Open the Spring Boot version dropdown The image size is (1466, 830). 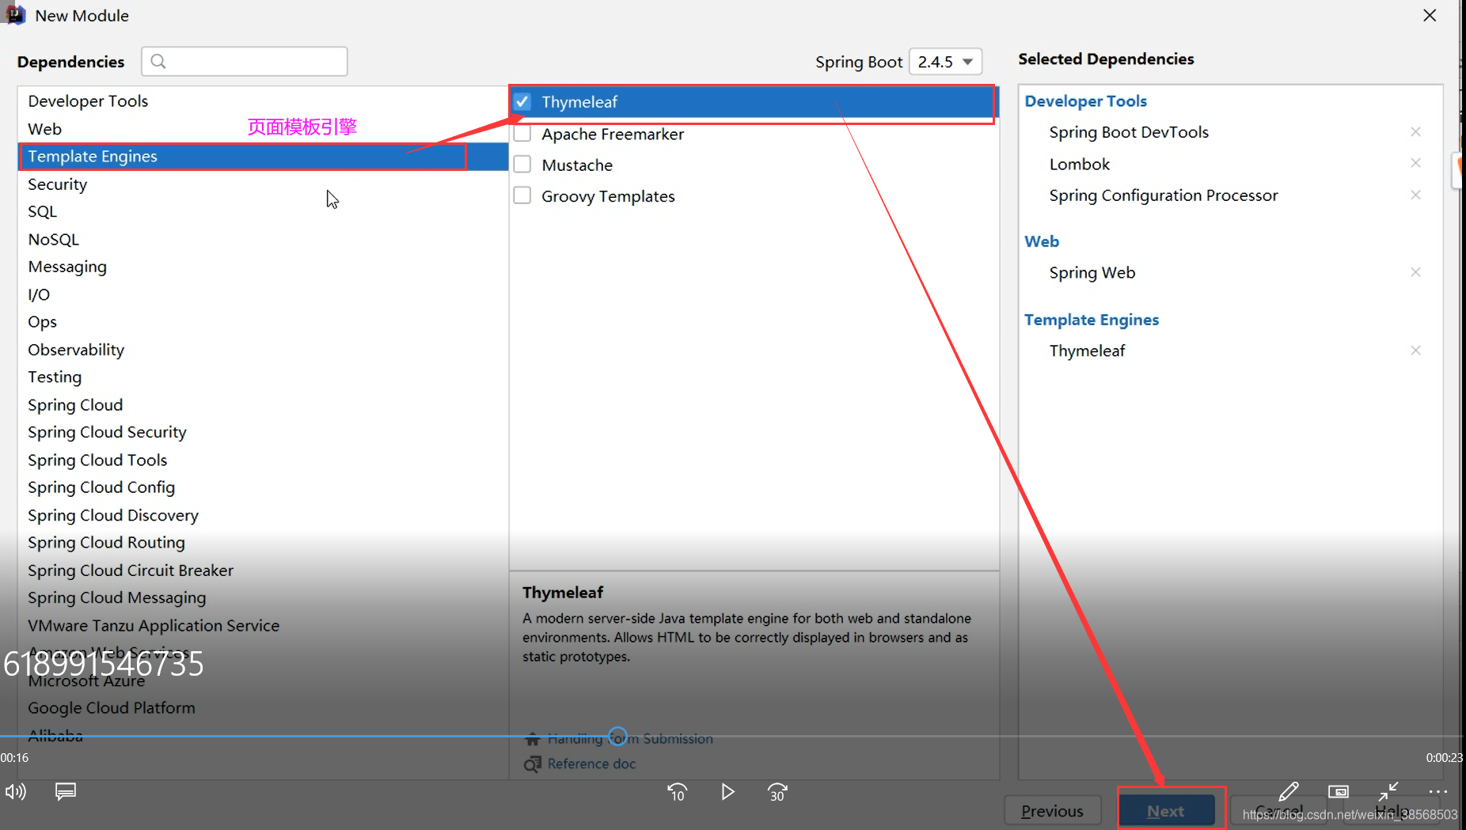[x=945, y=62]
